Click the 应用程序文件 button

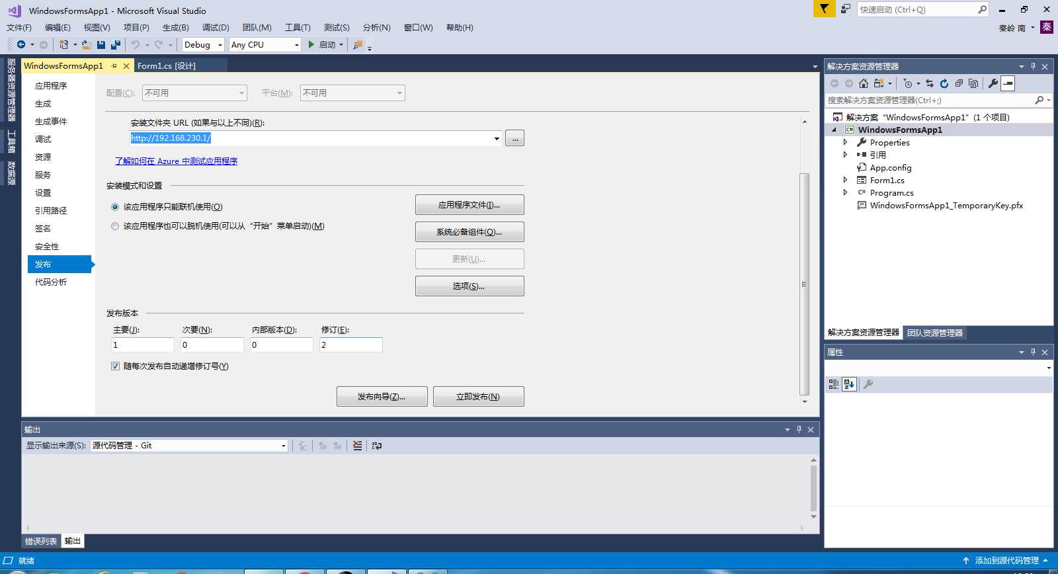[x=469, y=205]
